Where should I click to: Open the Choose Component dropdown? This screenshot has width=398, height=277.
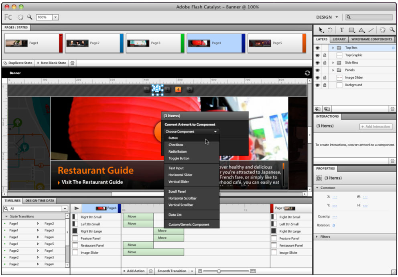point(192,132)
